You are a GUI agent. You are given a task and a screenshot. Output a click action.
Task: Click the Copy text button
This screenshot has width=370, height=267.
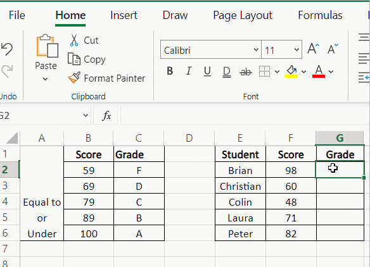pos(94,59)
